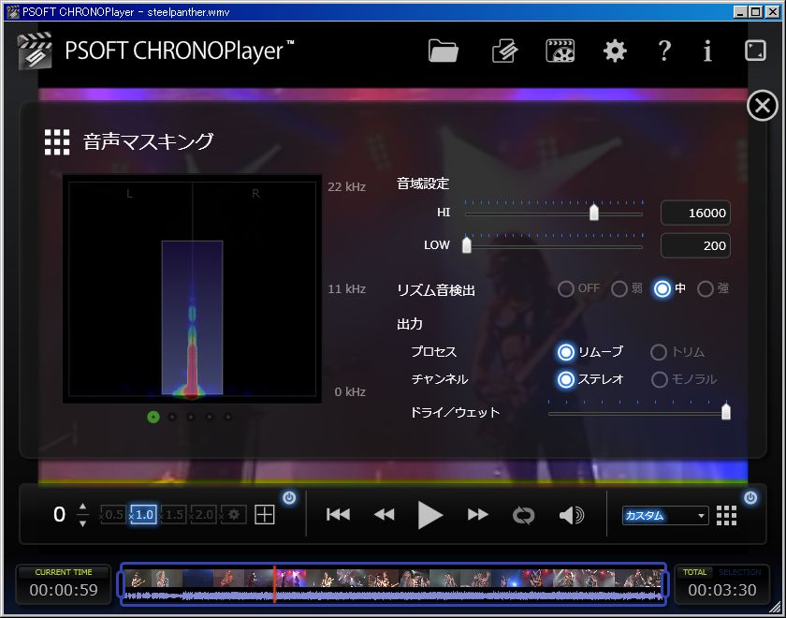Viewport: 786px width, 618px height.
Task: Switch to fullscreen with the square icon
Action: 755,51
